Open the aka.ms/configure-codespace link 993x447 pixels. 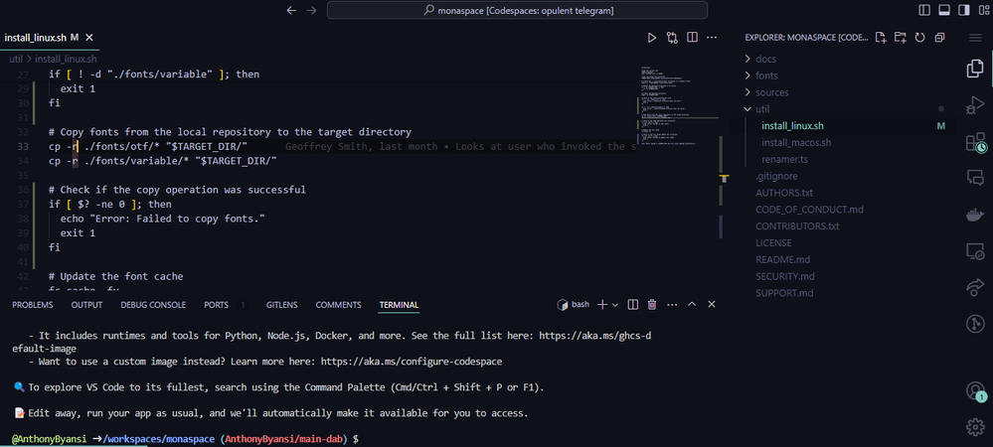(x=412, y=363)
